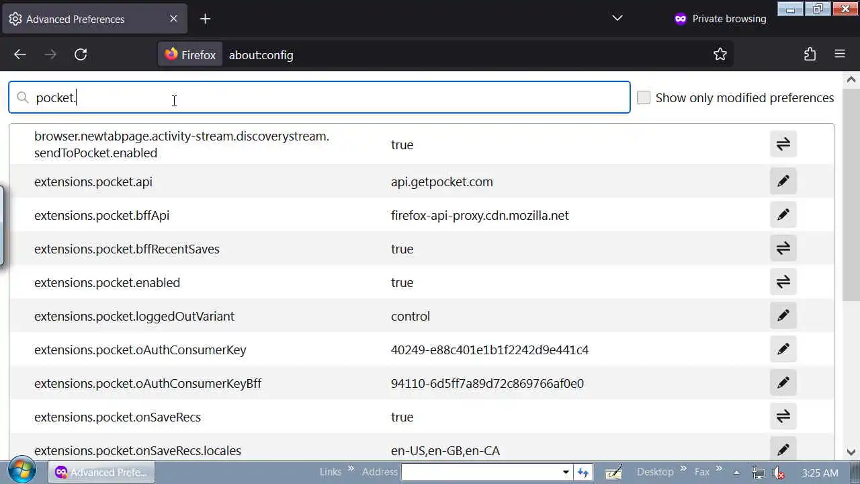Click the Desktop toolbar label

click(x=655, y=472)
